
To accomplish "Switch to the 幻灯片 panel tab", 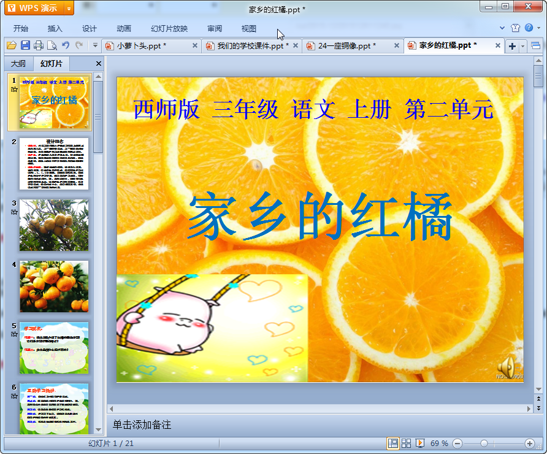I will tap(52, 64).
